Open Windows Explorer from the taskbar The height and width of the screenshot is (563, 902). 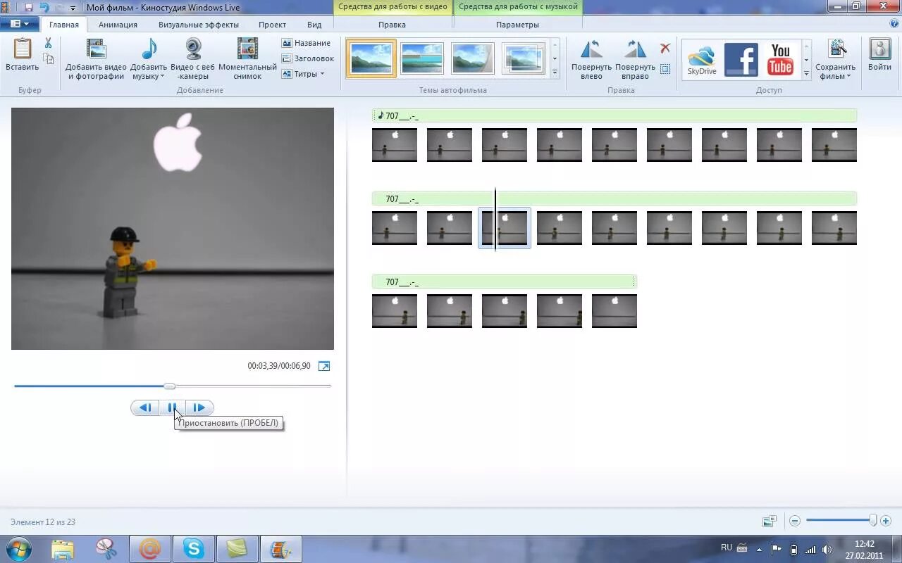[63, 549]
